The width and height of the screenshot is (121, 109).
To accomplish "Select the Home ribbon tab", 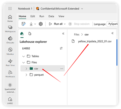I will point(22,16).
